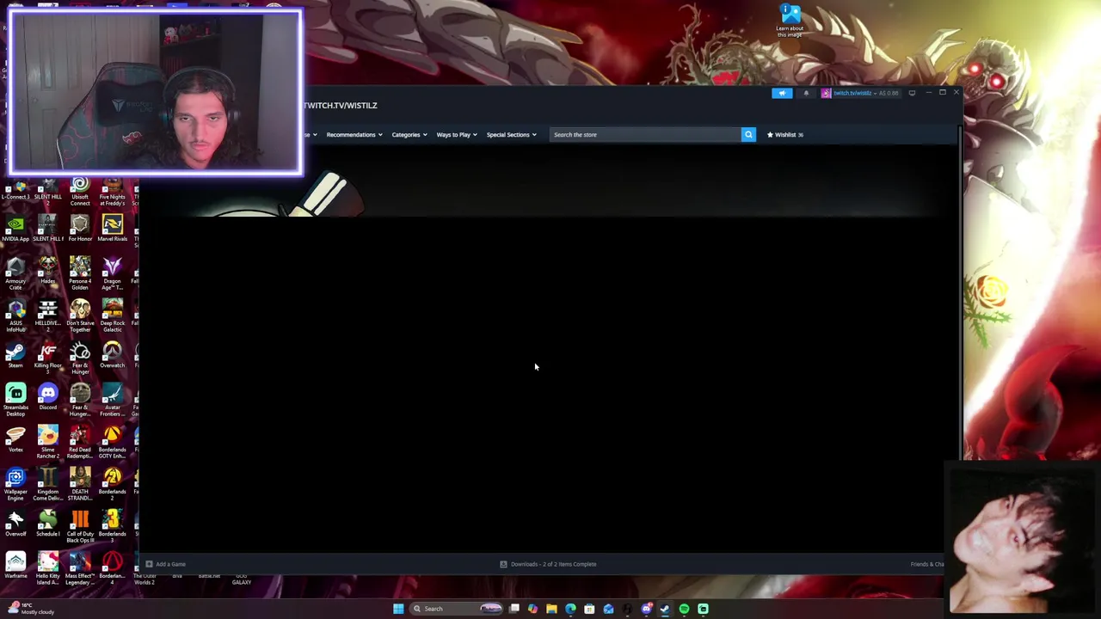Image resolution: width=1101 pixels, height=619 pixels.
Task: Launch the Killing Floor 3 shortcut
Action: 47,358
